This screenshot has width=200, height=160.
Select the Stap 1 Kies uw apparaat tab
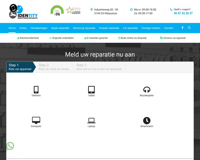pyautogui.click(x=21, y=67)
